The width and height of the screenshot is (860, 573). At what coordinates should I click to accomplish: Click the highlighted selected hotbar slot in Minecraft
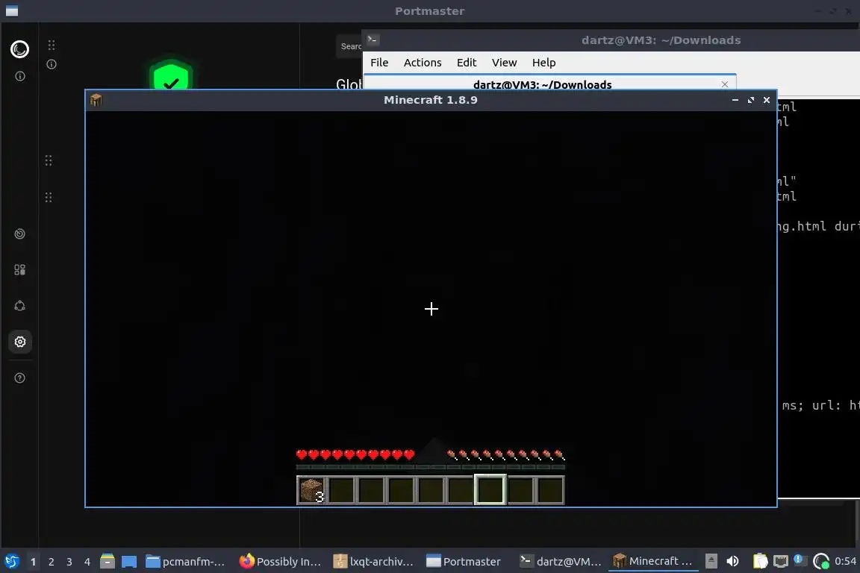coord(490,489)
